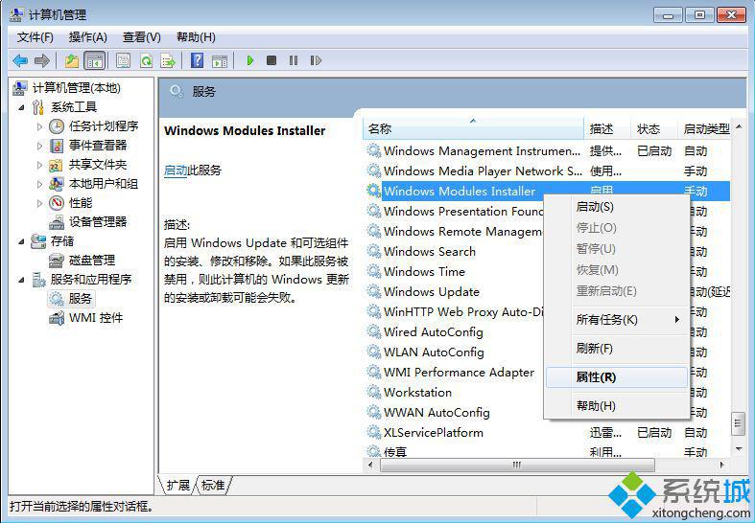
Task: Select the XLServicePlatform service row
Action: coord(547,433)
